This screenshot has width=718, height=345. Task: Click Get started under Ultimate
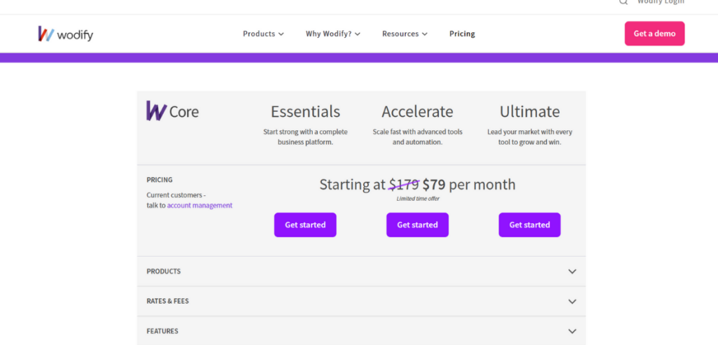pos(530,225)
